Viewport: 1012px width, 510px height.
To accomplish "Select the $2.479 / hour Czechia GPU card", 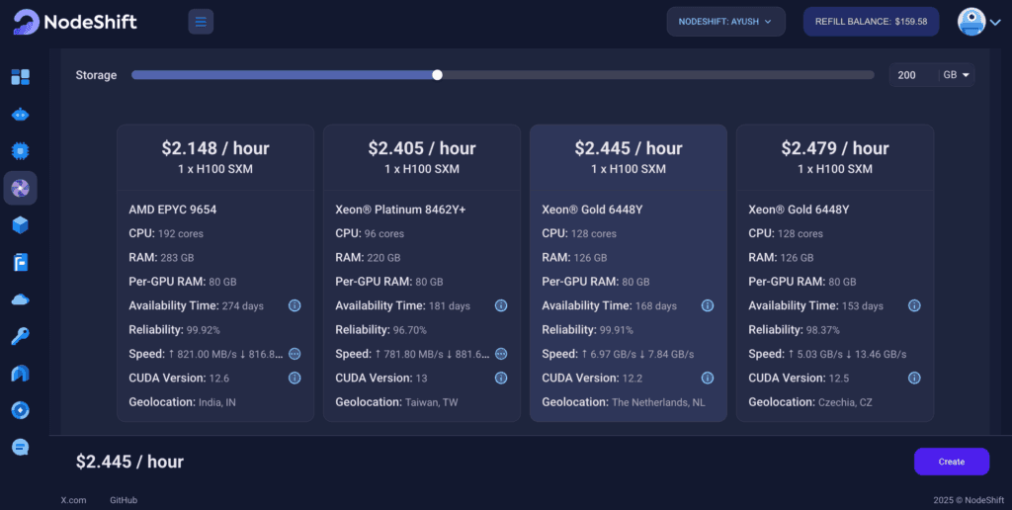I will tap(835, 272).
